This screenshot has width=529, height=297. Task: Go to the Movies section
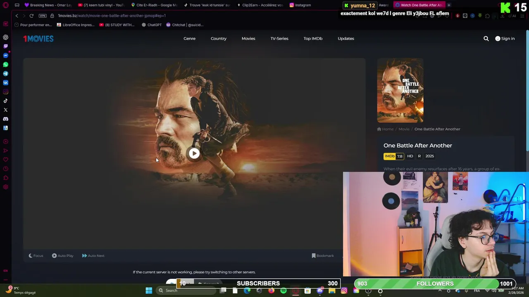tap(248, 38)
